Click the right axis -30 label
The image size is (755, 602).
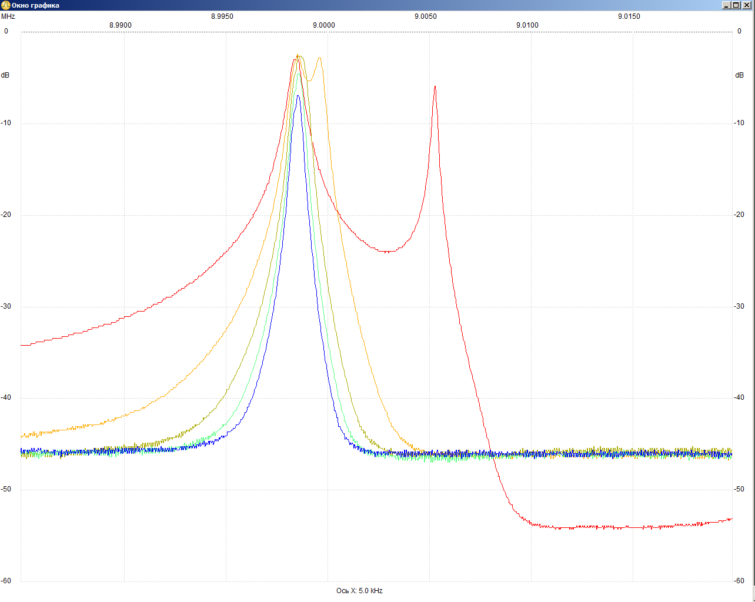click(739, 306)
